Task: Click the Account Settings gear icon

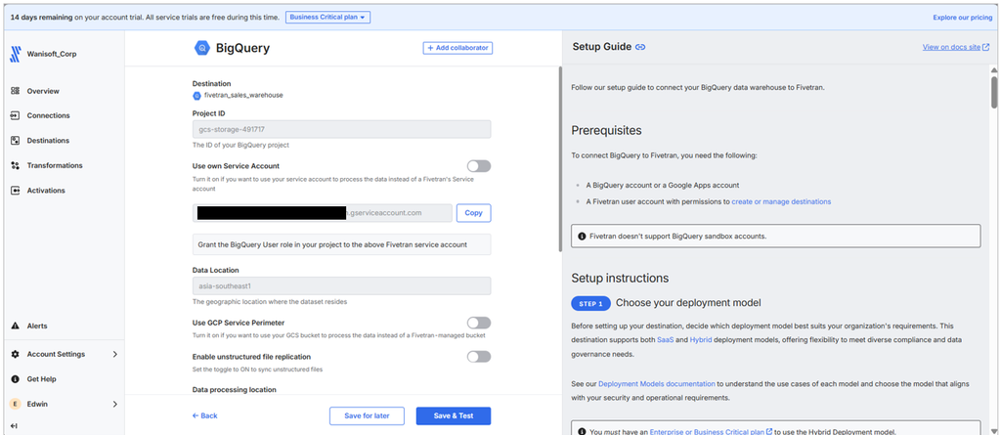Action: (16, 354)
